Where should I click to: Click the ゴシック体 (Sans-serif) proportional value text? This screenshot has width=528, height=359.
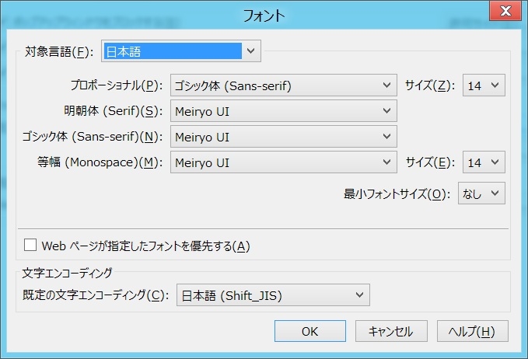pyautogui.click(x=234, y=85)
